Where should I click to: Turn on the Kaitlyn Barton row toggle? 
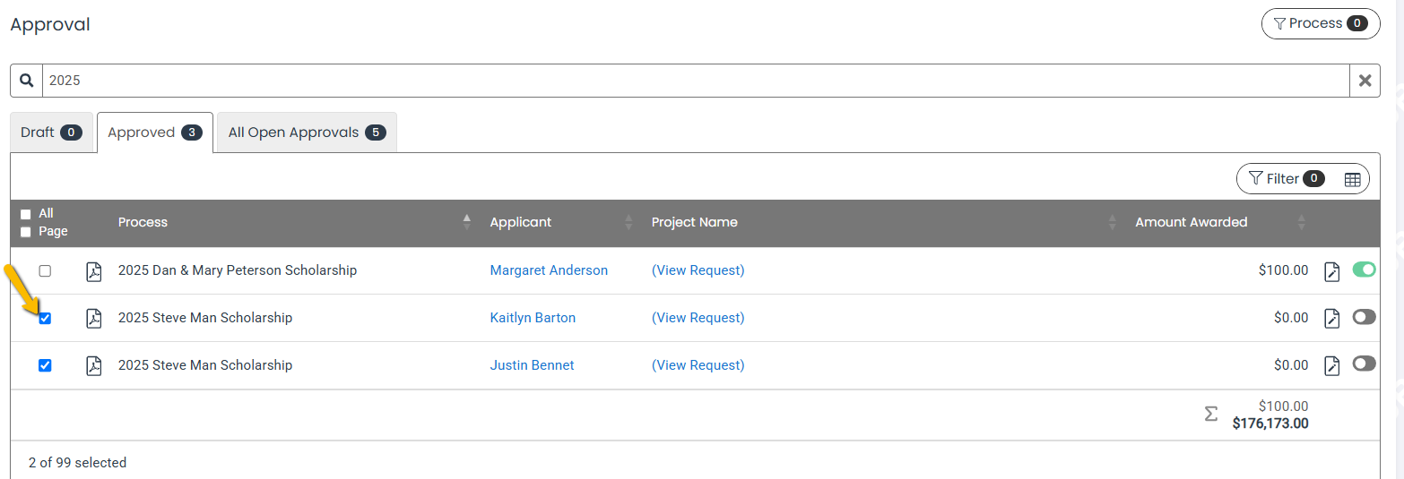point(1364,316)
